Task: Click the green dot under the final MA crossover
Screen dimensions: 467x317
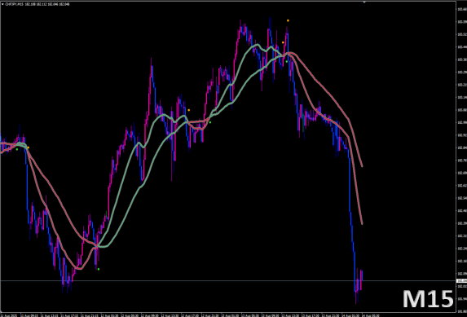Action: click(x=287, y=62)
